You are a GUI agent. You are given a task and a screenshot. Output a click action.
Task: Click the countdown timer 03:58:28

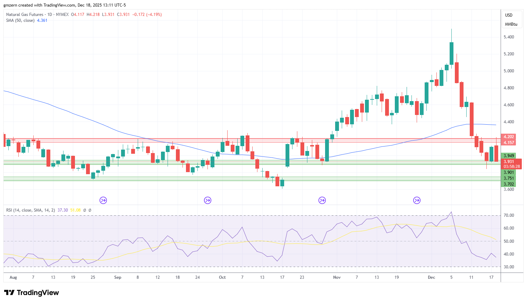tap(511, 167)
